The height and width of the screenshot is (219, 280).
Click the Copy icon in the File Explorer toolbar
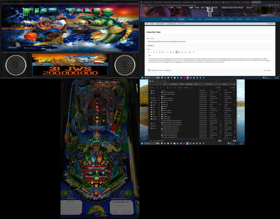click(161, 88)
